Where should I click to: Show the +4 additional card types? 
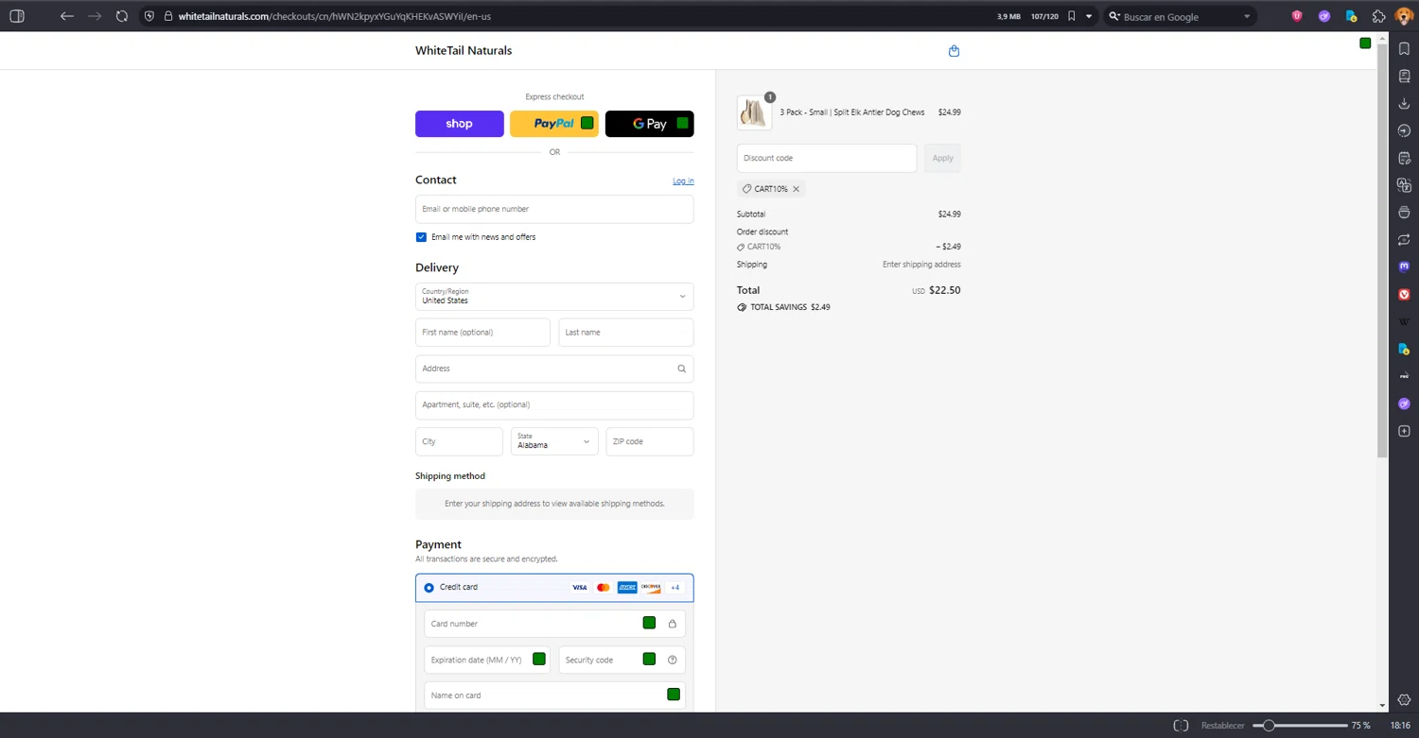(x=675, y=588)
